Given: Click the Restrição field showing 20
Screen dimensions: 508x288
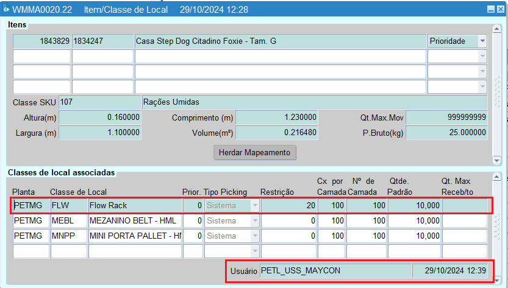Looking at the screenshot, I should click(x=289, y=205).
